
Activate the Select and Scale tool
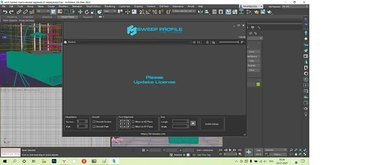93,12
